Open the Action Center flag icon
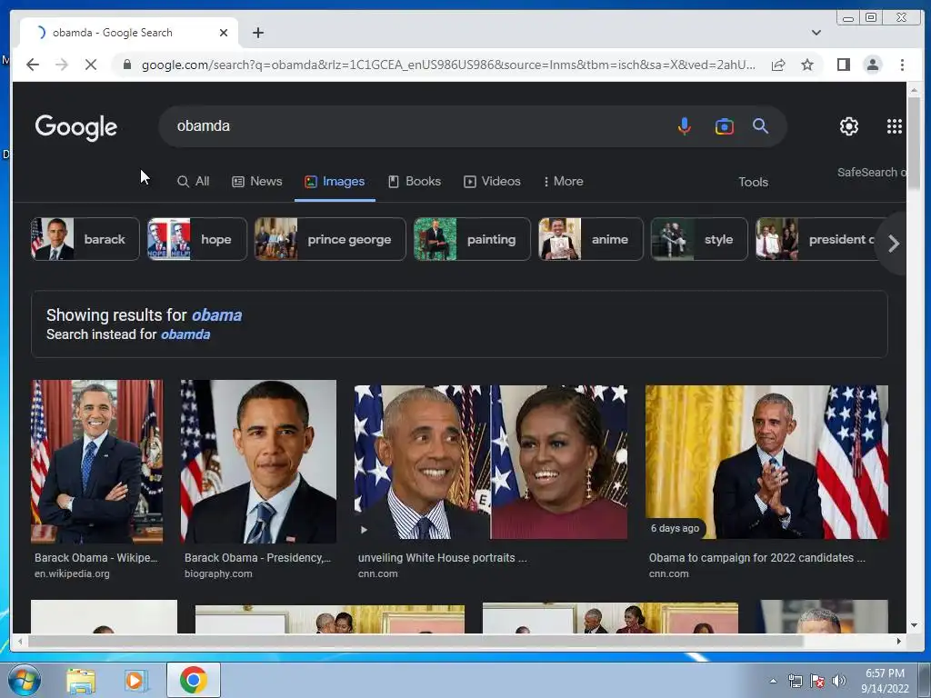The height and width of the screenshot is (698, 931). (817, 681)
